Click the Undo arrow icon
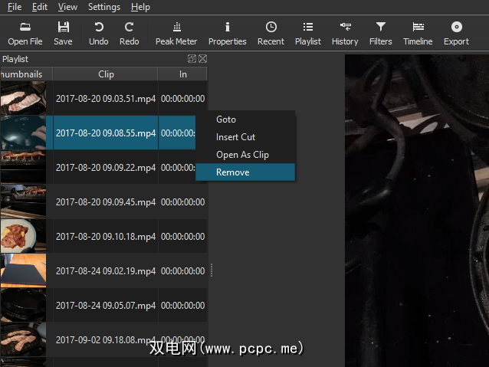This screenshot has width=489, height=367. coord(99,27)
